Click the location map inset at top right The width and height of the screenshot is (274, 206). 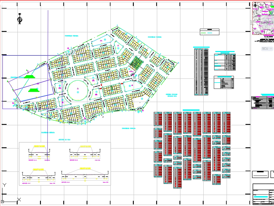263,18
